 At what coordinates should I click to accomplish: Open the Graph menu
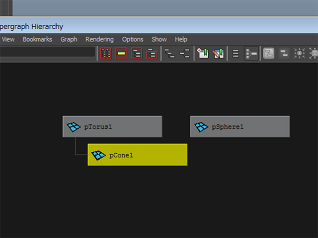tap(69, 39)
